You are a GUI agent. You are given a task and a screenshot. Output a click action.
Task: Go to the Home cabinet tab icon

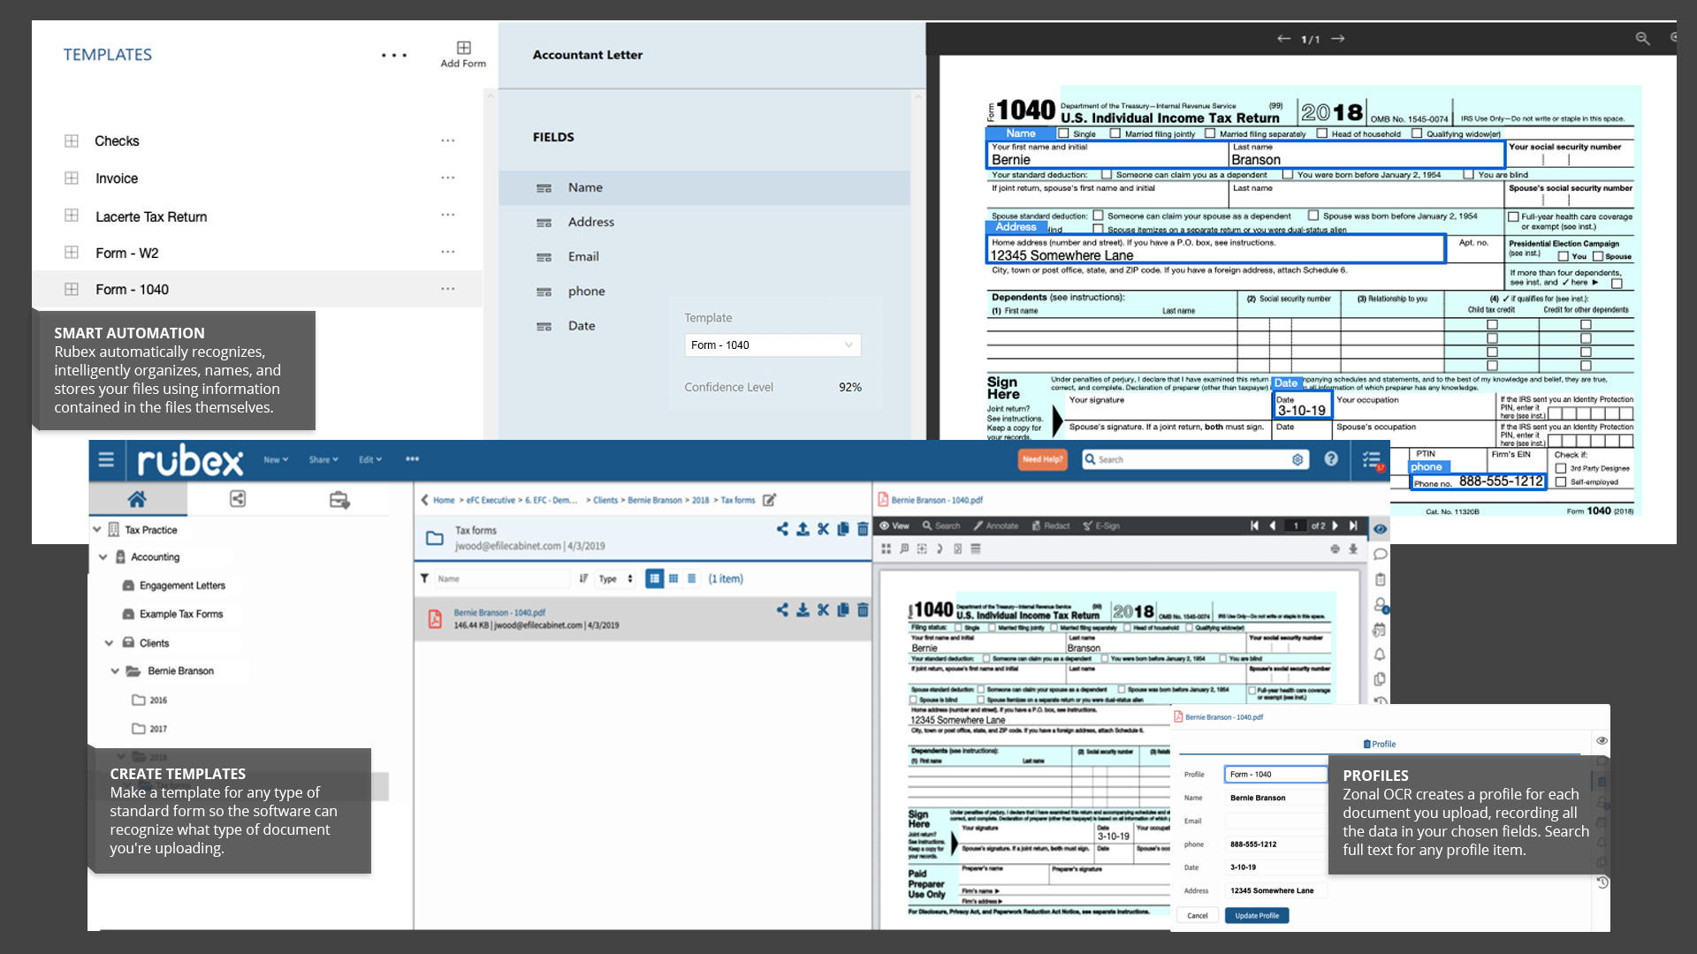137,499
